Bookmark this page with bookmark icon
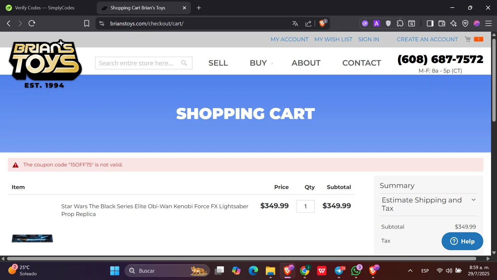 tap(87, 24)
